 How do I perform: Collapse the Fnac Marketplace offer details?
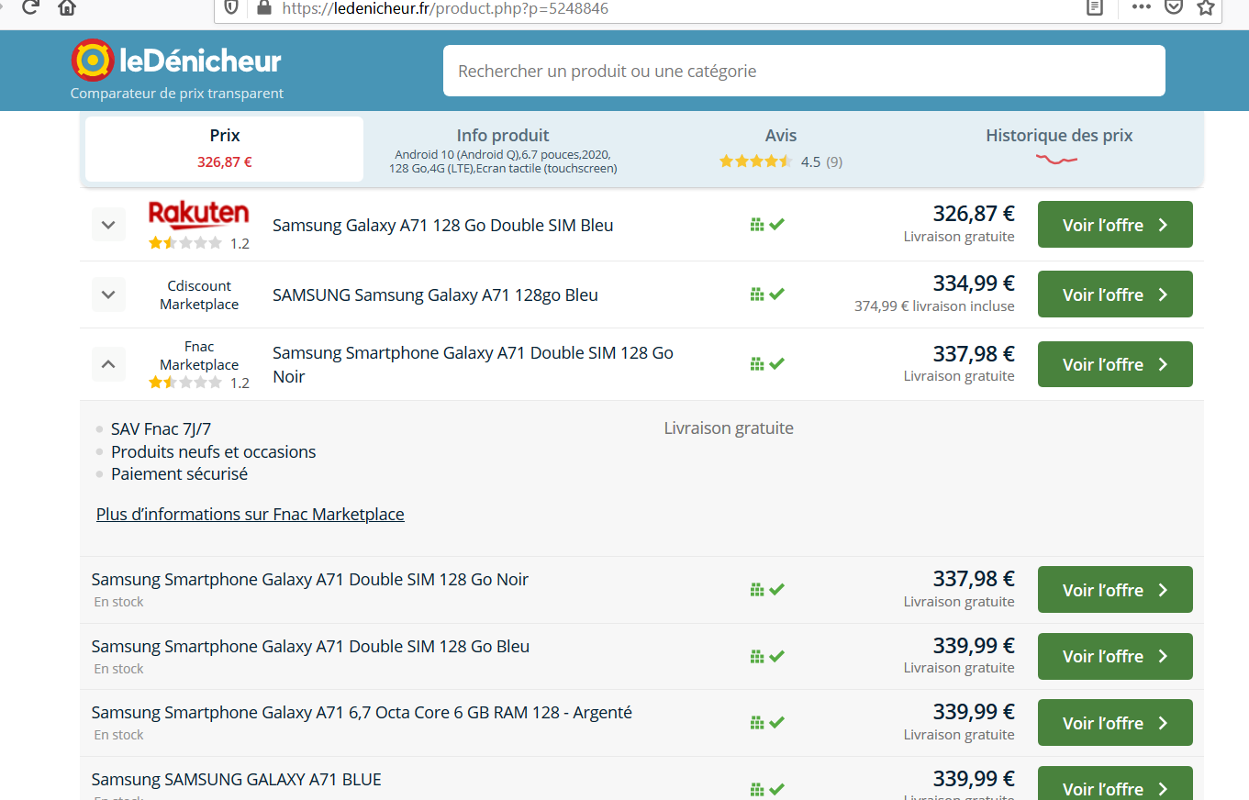pos(108,364)
